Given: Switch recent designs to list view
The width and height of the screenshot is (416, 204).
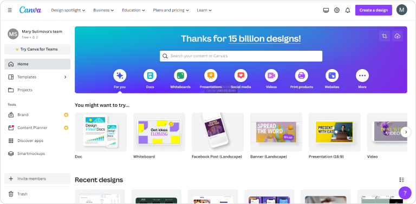Looking at the screenshot, I should [x=402, y=180].
